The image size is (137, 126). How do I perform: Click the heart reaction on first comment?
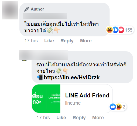(121, 30)
